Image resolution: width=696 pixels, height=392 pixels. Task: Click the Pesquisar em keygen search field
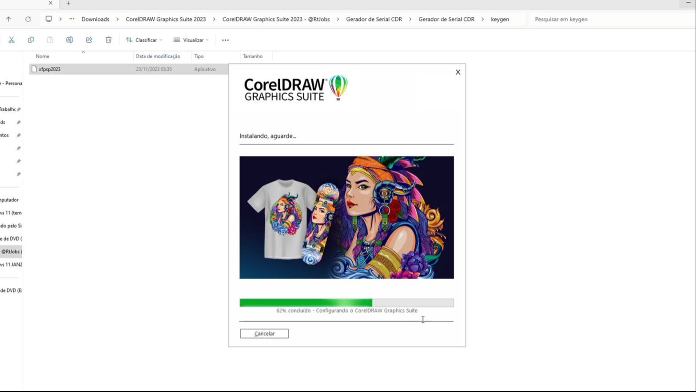click(611, 19)
